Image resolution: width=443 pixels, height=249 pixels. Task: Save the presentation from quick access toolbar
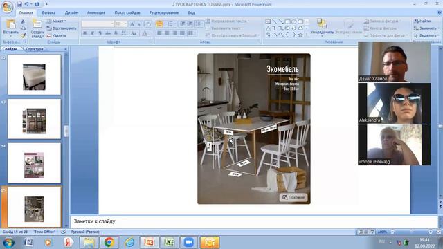(x=19, y=4)
